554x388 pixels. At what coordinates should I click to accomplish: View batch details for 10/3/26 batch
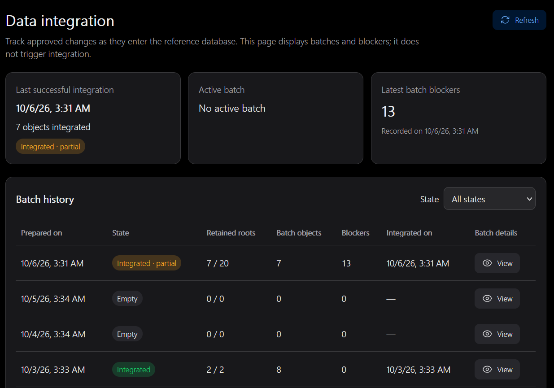tap(497, 370)
